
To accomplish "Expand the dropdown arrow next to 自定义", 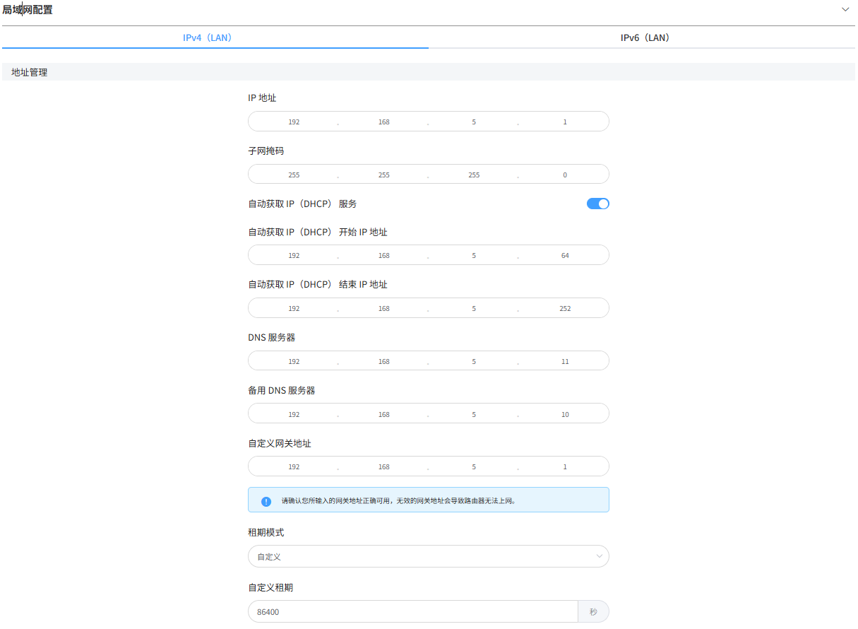I will (x=599, y=556).
